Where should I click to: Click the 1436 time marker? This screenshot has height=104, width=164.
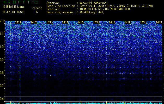(96, 22)
